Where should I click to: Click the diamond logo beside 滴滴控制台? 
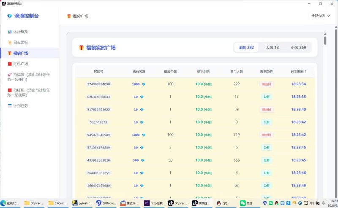pyautogui.click(x=9, y=16)
